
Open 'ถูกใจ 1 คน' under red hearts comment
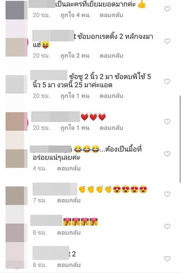coord(75,128)
